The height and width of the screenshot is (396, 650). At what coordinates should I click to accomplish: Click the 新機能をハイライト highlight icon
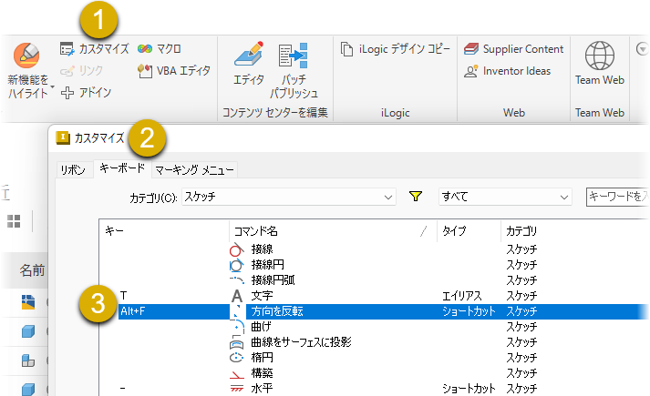[x=26, y=56]
